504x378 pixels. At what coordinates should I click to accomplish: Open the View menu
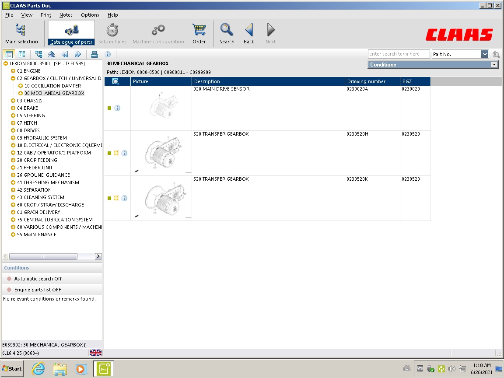coord(27,15)
